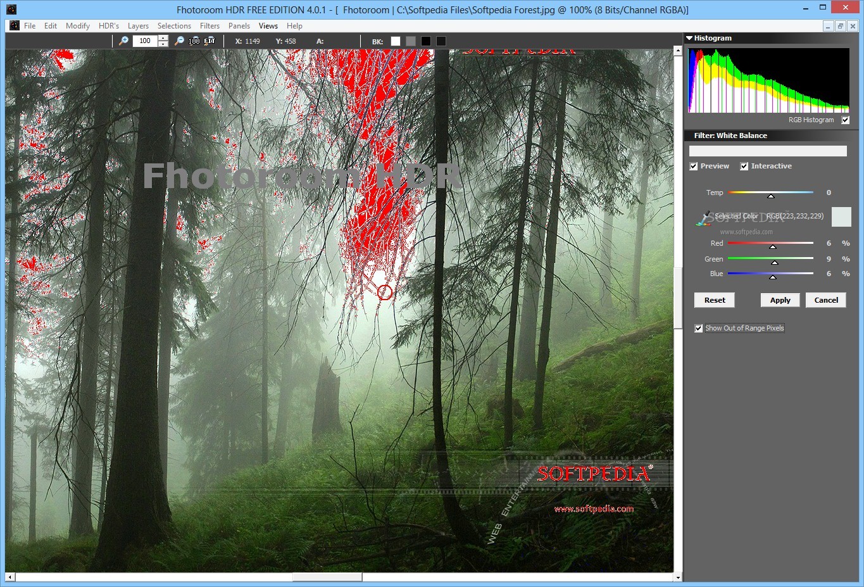Click the Green slider handle

click(x=774, y=262)
